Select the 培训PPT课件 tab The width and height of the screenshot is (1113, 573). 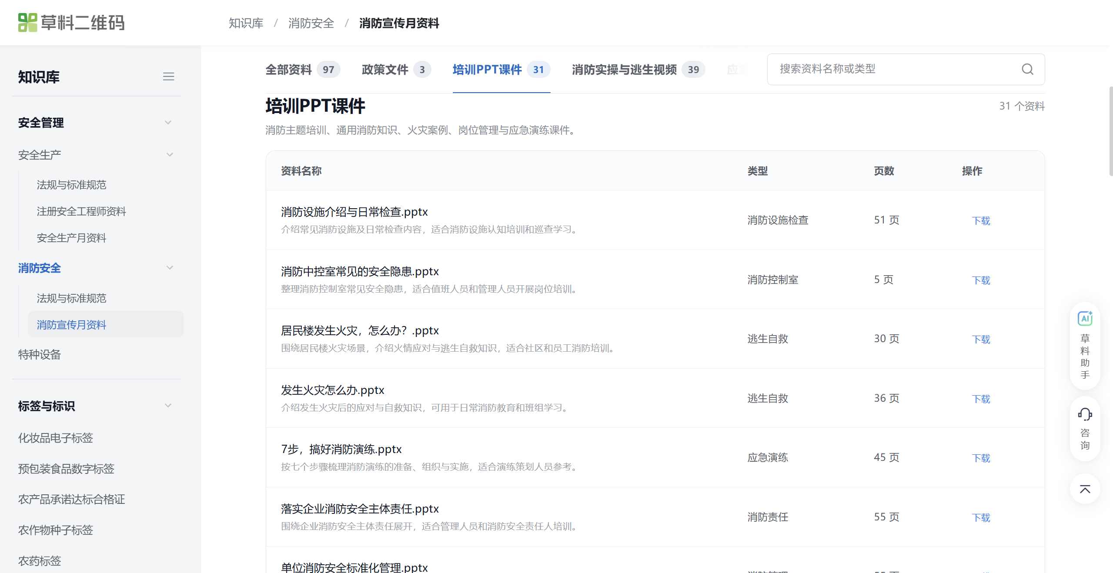501,70
